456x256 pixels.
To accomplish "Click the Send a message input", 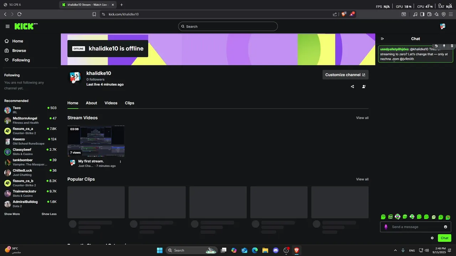I will pyautogui.click(x=415, y=227).
